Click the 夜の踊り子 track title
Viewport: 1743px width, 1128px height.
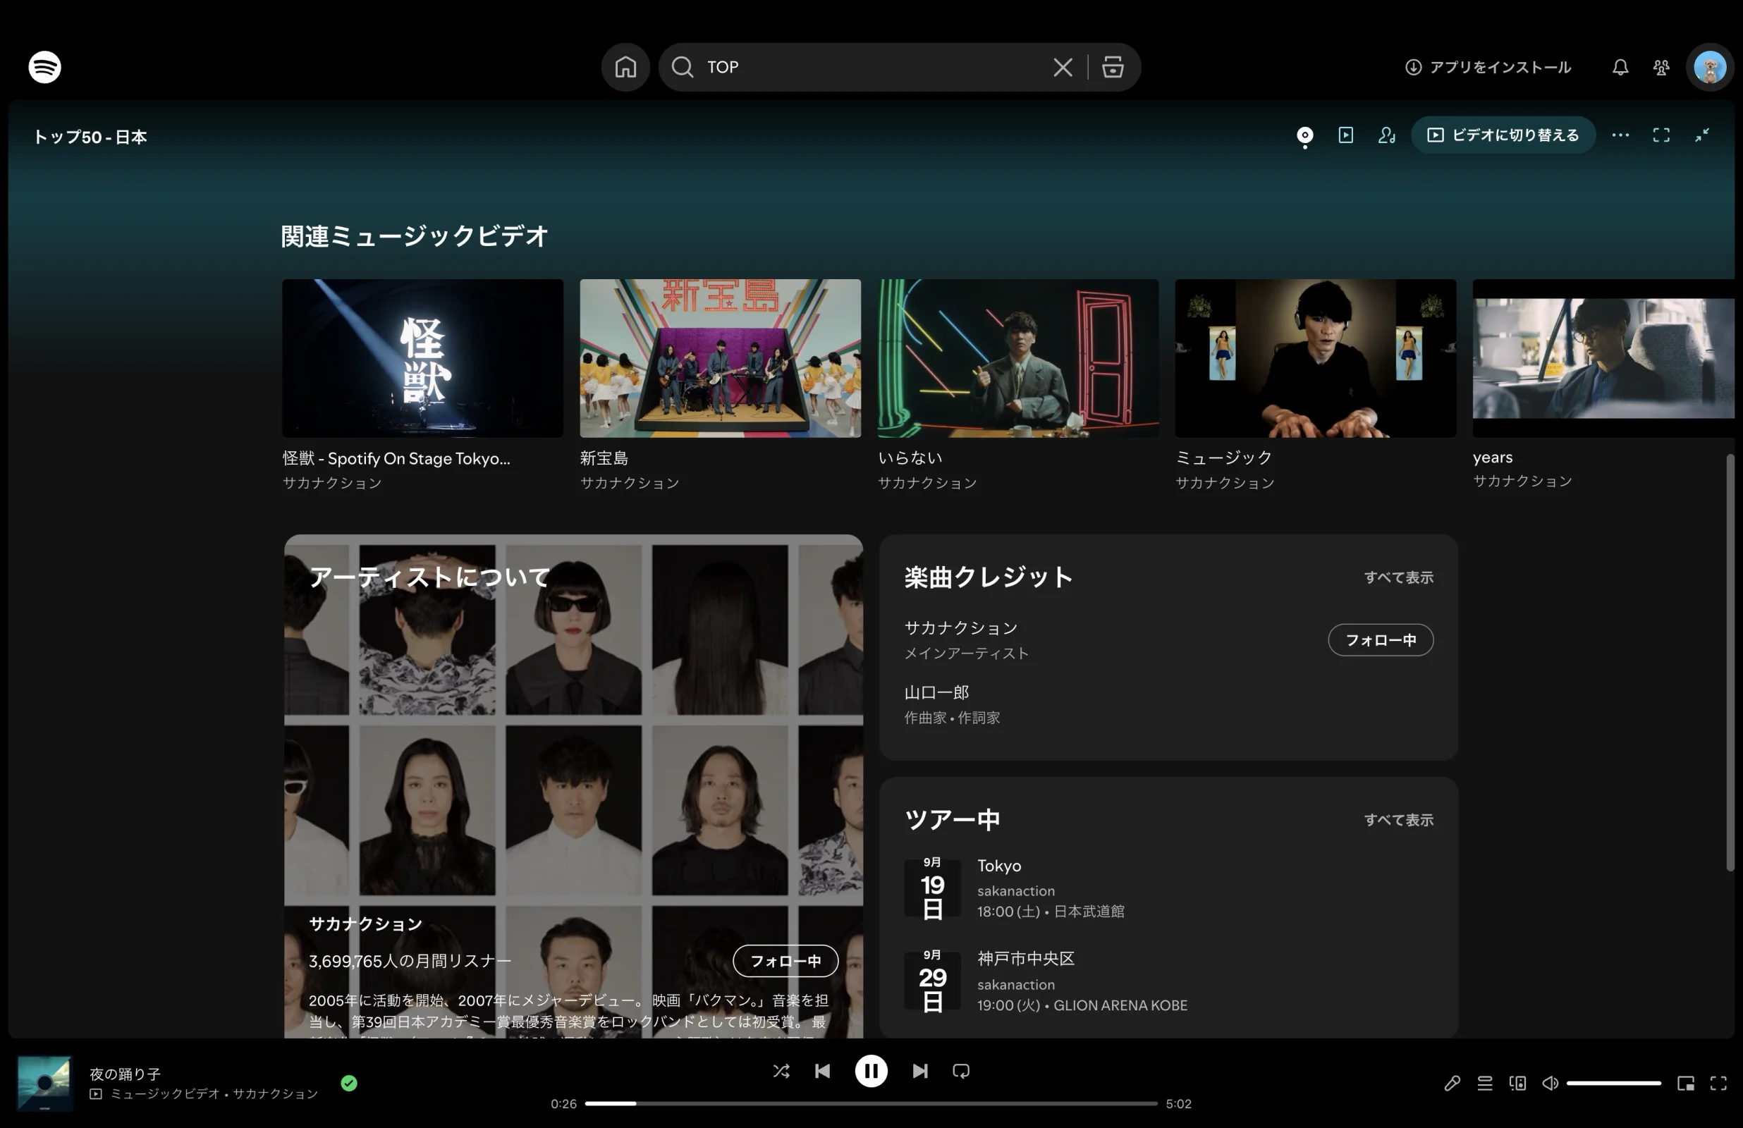coord(126,1073)
